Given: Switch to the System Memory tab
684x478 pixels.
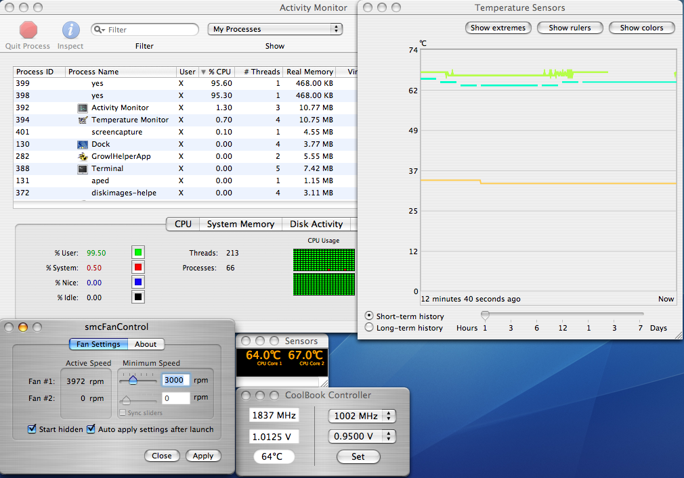Looking at the screenshot, I should [x=241, y=224].
